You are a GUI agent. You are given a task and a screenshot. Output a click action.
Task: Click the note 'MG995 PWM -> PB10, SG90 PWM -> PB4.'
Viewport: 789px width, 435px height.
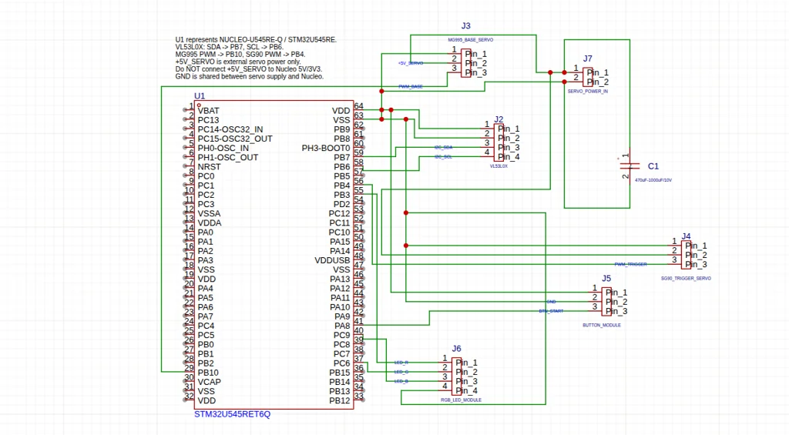[240, 55]
